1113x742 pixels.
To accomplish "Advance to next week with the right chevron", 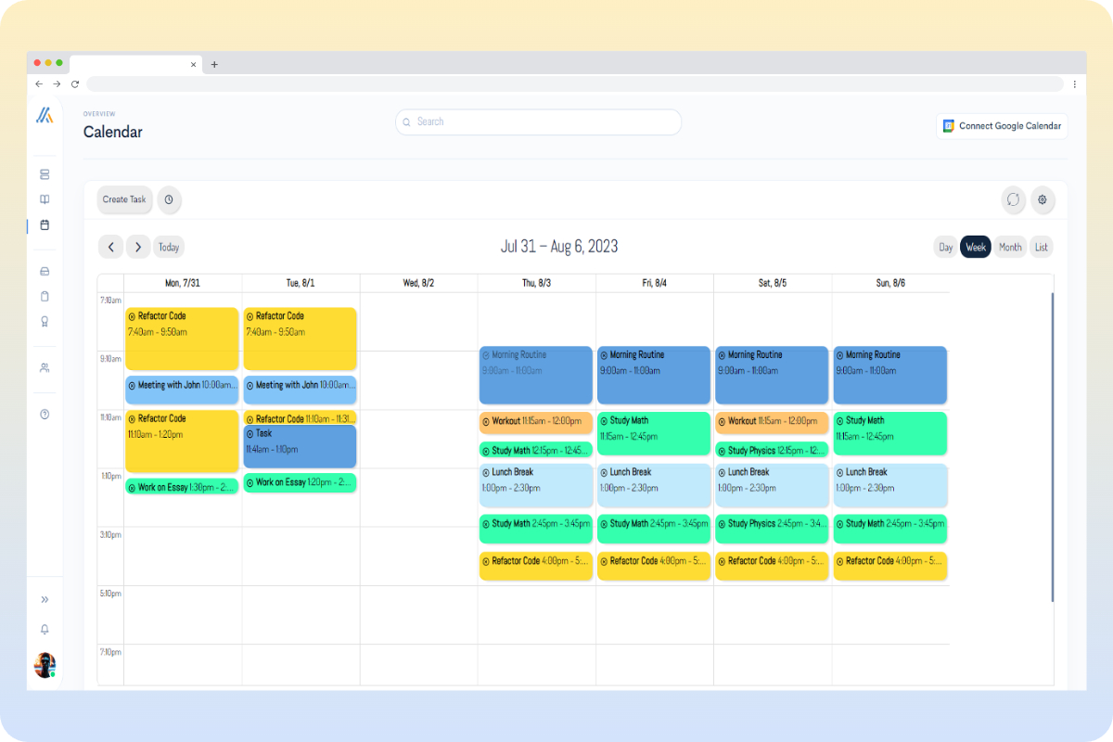I will 138,247.
